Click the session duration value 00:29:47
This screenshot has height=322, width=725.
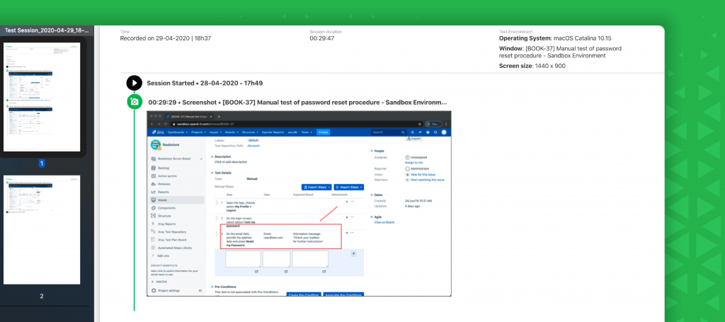322,39
